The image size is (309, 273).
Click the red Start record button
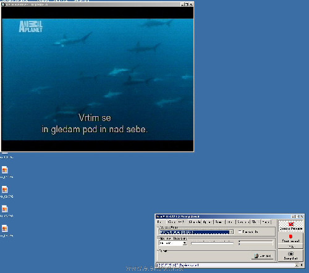click(290, 238)
